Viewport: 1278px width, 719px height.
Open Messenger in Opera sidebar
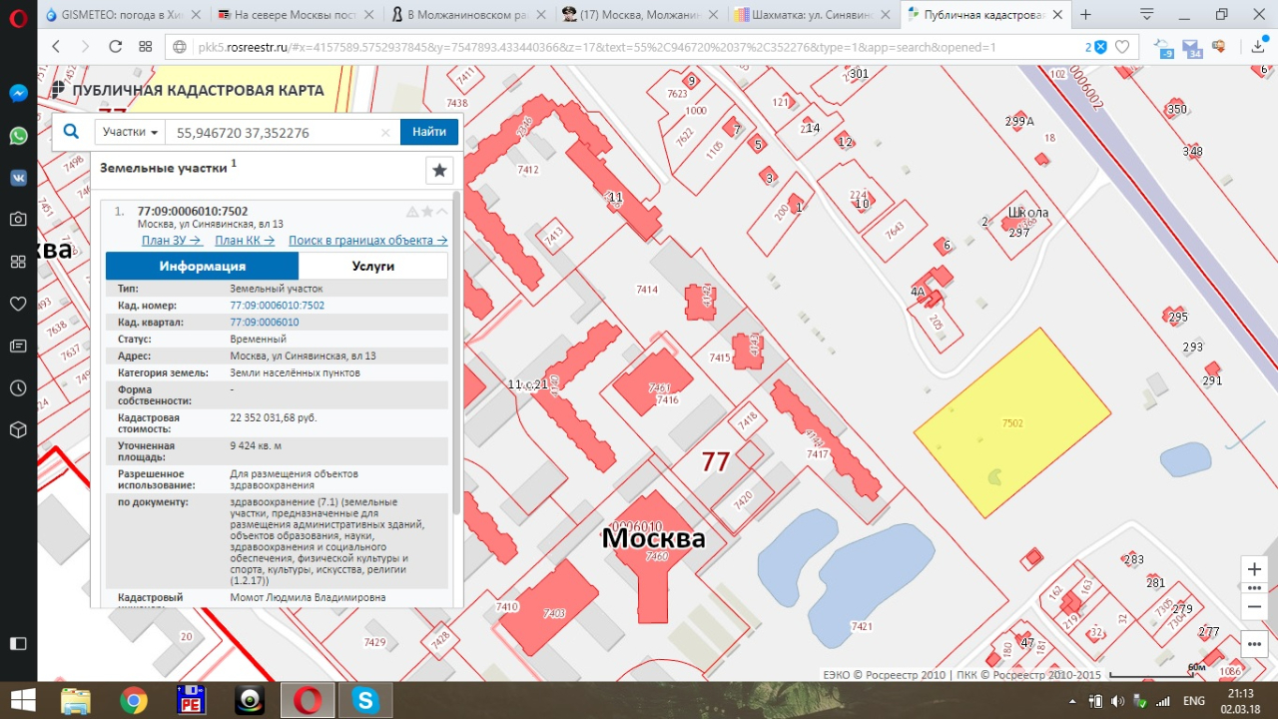click(18, 93)
